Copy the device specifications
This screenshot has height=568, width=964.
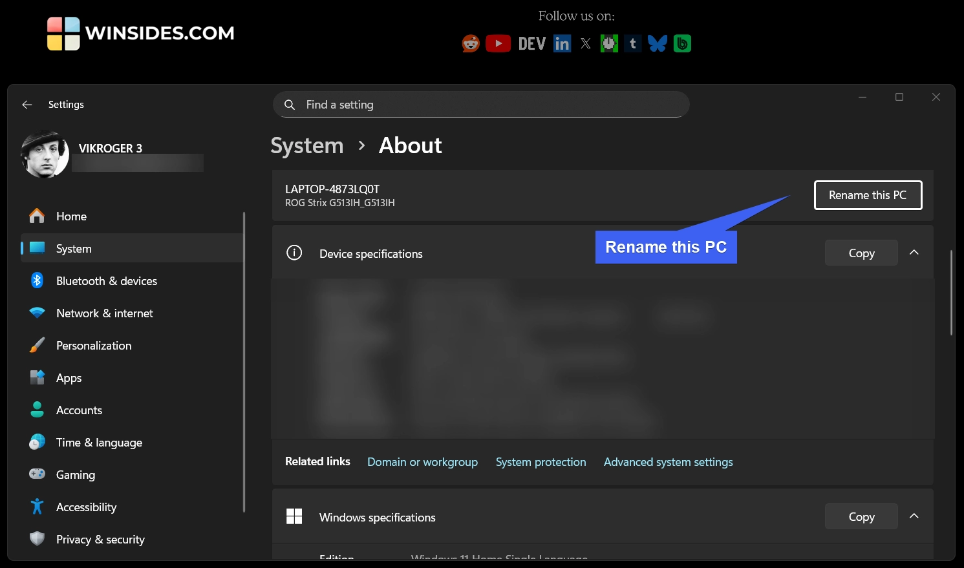(861, 253)
